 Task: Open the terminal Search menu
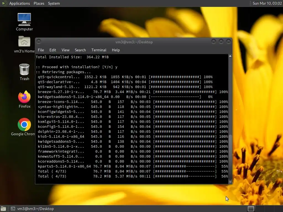80,50
